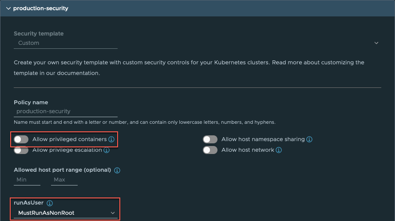The height and width of the screenshot is (221, 395).
Task: Click info icon beside Allow privilege escalation
Action: [107, 150]
